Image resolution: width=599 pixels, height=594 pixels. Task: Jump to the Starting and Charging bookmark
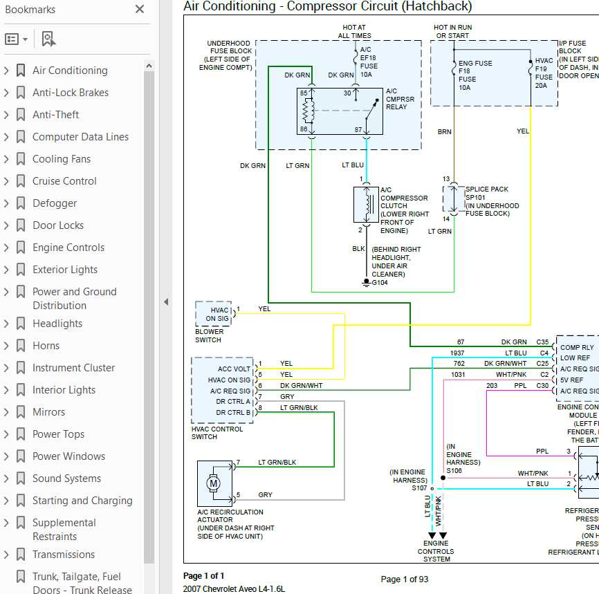pos(82,501)
